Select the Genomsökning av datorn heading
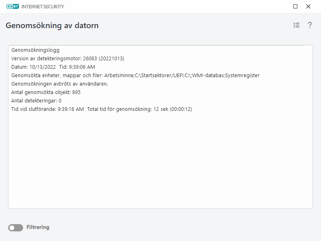The image size is (321, 241). [x=52, y=25]
